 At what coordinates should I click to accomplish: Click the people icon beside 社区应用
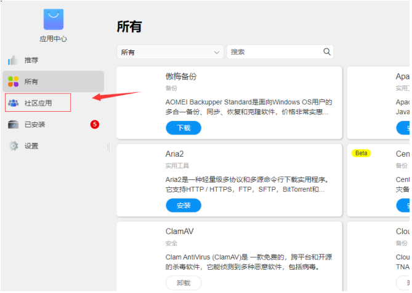[x=13, y=103]
